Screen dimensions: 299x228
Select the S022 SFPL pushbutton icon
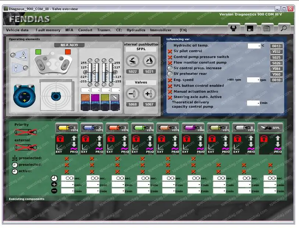(132, 61)
